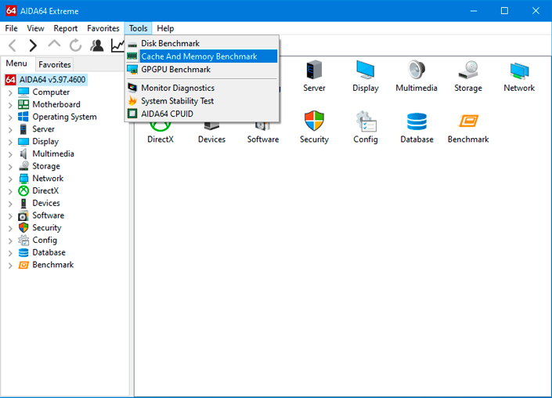
Task: Open the Report menu
Action: coord(66,28)
